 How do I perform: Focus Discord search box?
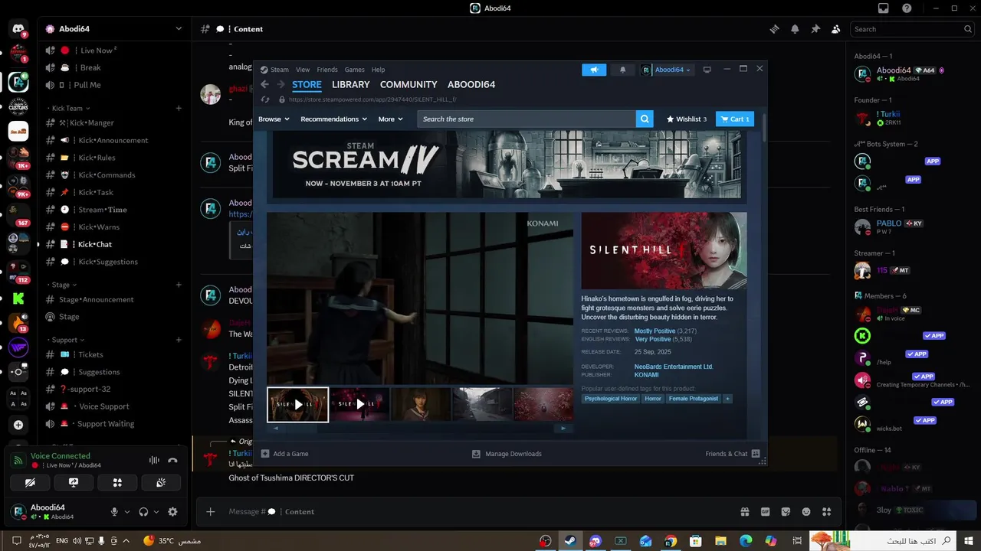[913, 29]
